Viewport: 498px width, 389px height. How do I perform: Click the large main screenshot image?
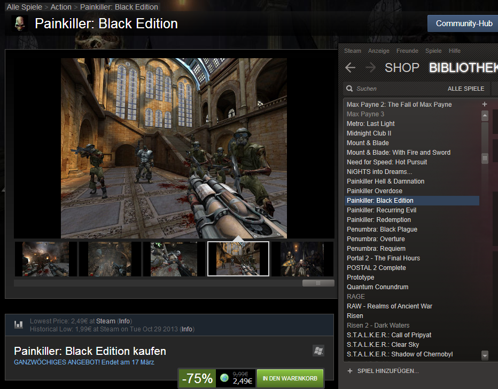click(x=174, y=148)
